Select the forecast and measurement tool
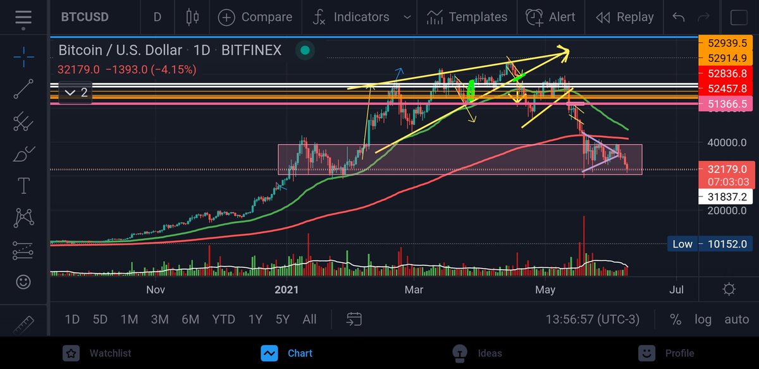This screenshot has height=369, width=759. tap(23, 250)
